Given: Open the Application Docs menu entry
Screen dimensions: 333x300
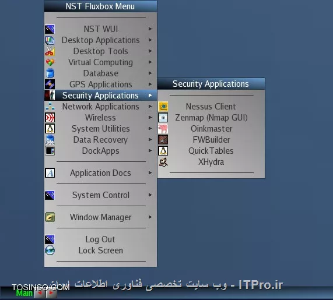Looking at the screenshot, I should point(101,173).
